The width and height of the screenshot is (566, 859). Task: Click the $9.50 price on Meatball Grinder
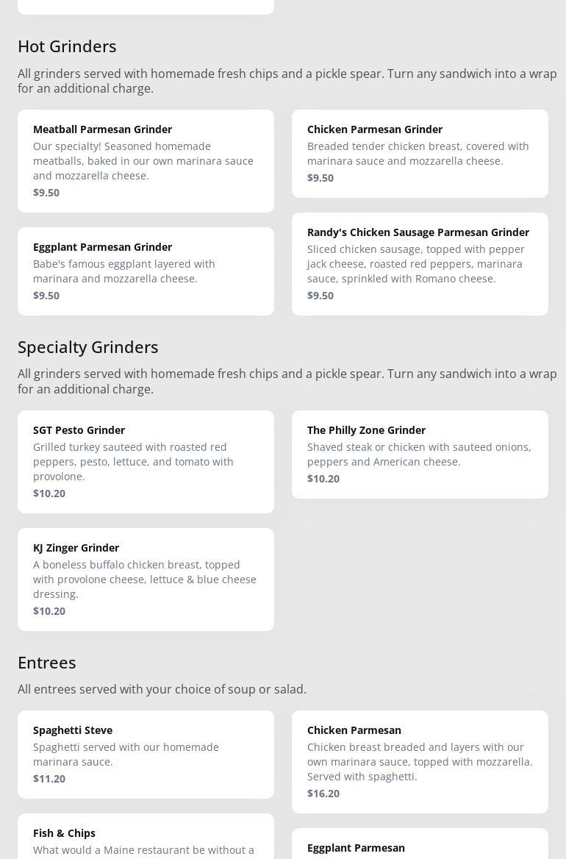(46, 193)
